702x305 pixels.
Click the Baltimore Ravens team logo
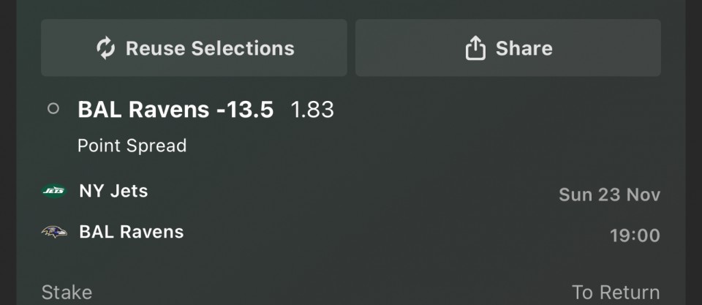tap(54, 233)
